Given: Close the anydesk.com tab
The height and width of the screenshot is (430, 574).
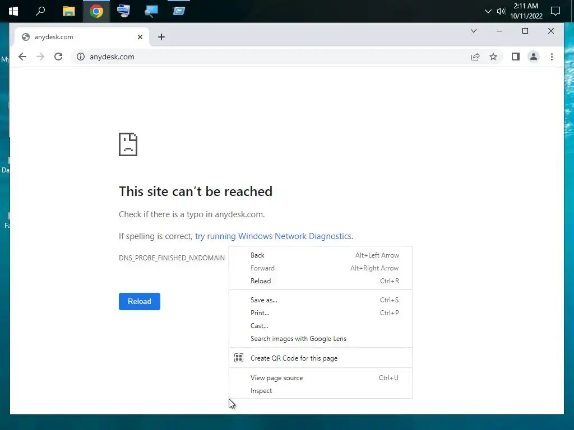Looking at the screenshot, I should [140, 37].
